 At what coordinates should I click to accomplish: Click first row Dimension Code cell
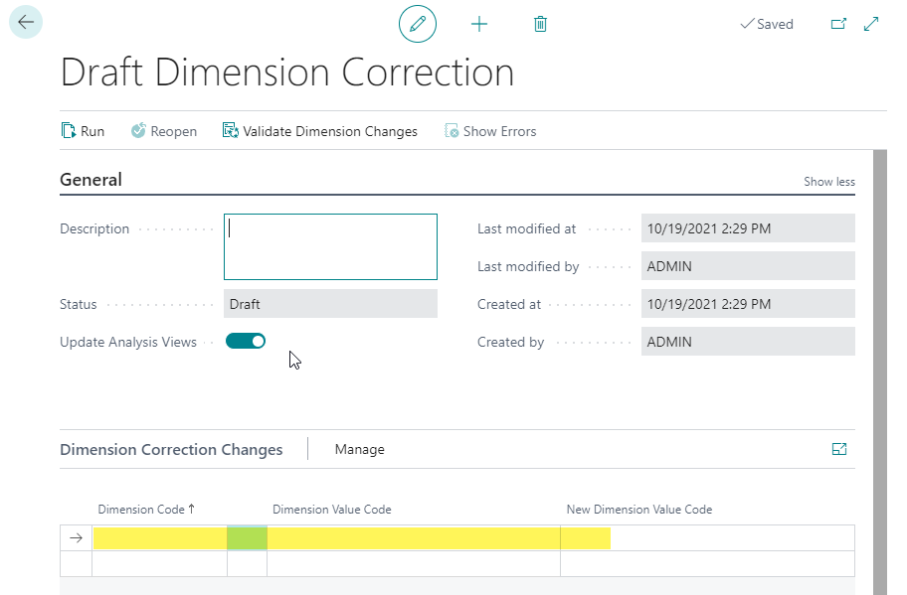point(160,538)
